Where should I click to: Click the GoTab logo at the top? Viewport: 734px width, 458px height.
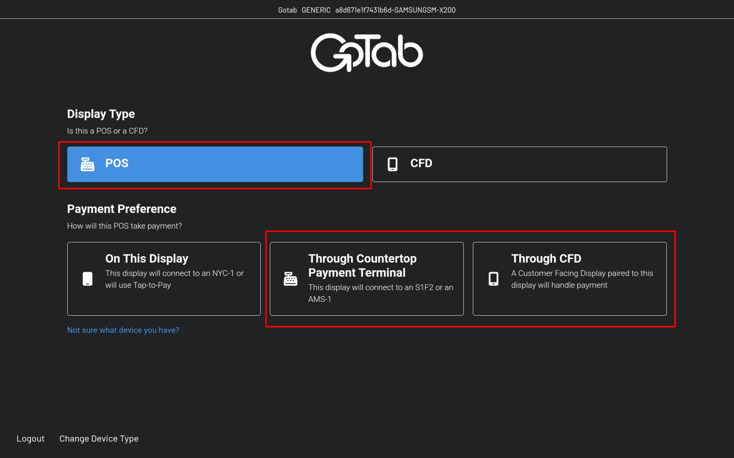(366, 52)
